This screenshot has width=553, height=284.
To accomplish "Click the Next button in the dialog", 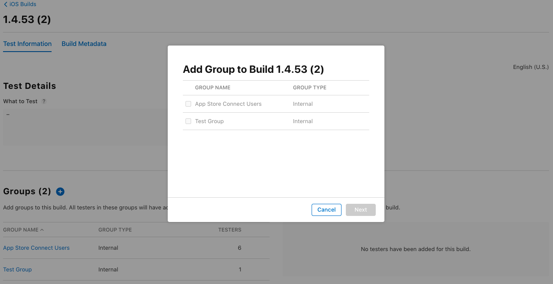I will click(361, 210).
